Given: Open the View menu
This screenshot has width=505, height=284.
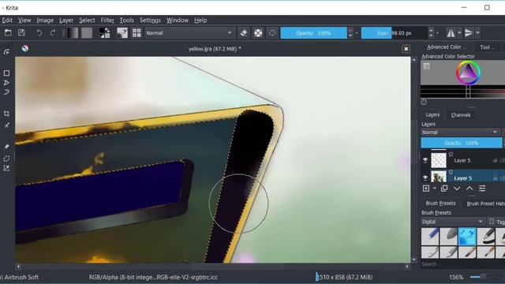Looking at the screenshot, I should point(24,21).
